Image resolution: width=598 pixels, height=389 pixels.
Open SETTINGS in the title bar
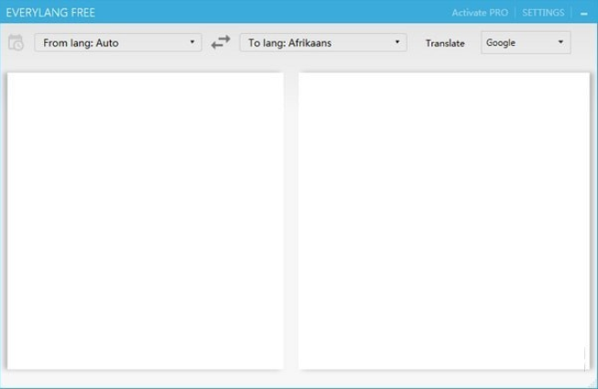543,13
